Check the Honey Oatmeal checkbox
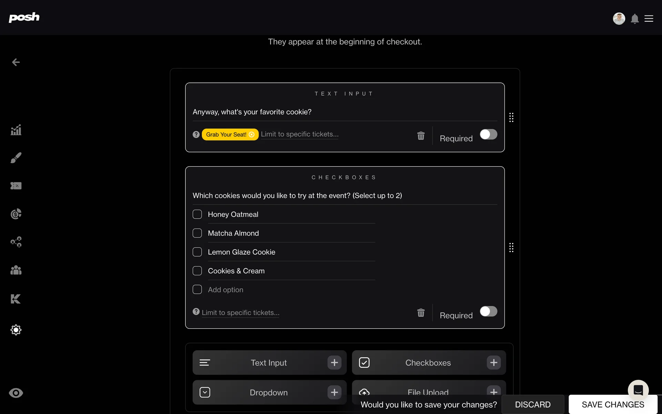Screen dimensions: 662x414 click(x=197, y=214)
